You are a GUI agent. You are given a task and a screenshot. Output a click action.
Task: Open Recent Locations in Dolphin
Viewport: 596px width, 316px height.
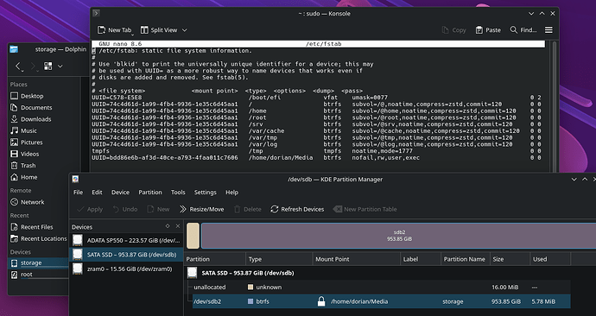(x=38, y=238)
